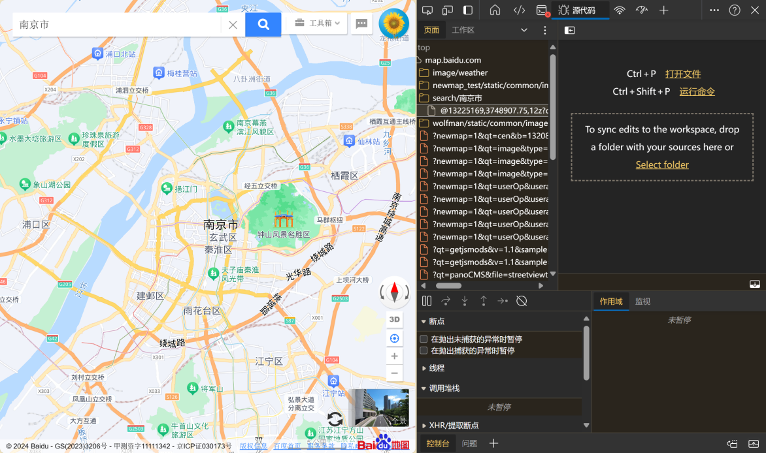Click the map layer refresh icon
766x453 pixels.
pos(335,418)
